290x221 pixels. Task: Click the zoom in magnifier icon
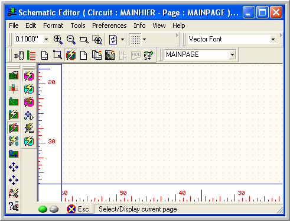coord(58,40)
